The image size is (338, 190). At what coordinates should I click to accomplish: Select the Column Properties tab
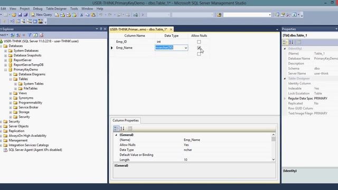point(126,120)
